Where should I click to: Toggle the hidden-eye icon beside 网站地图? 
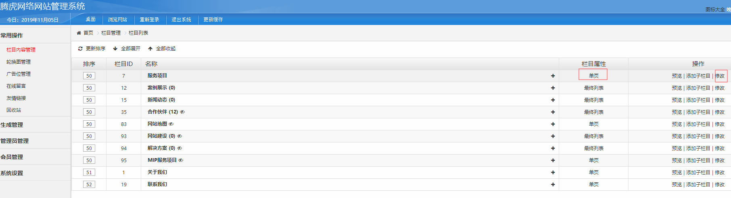[171, 124]
